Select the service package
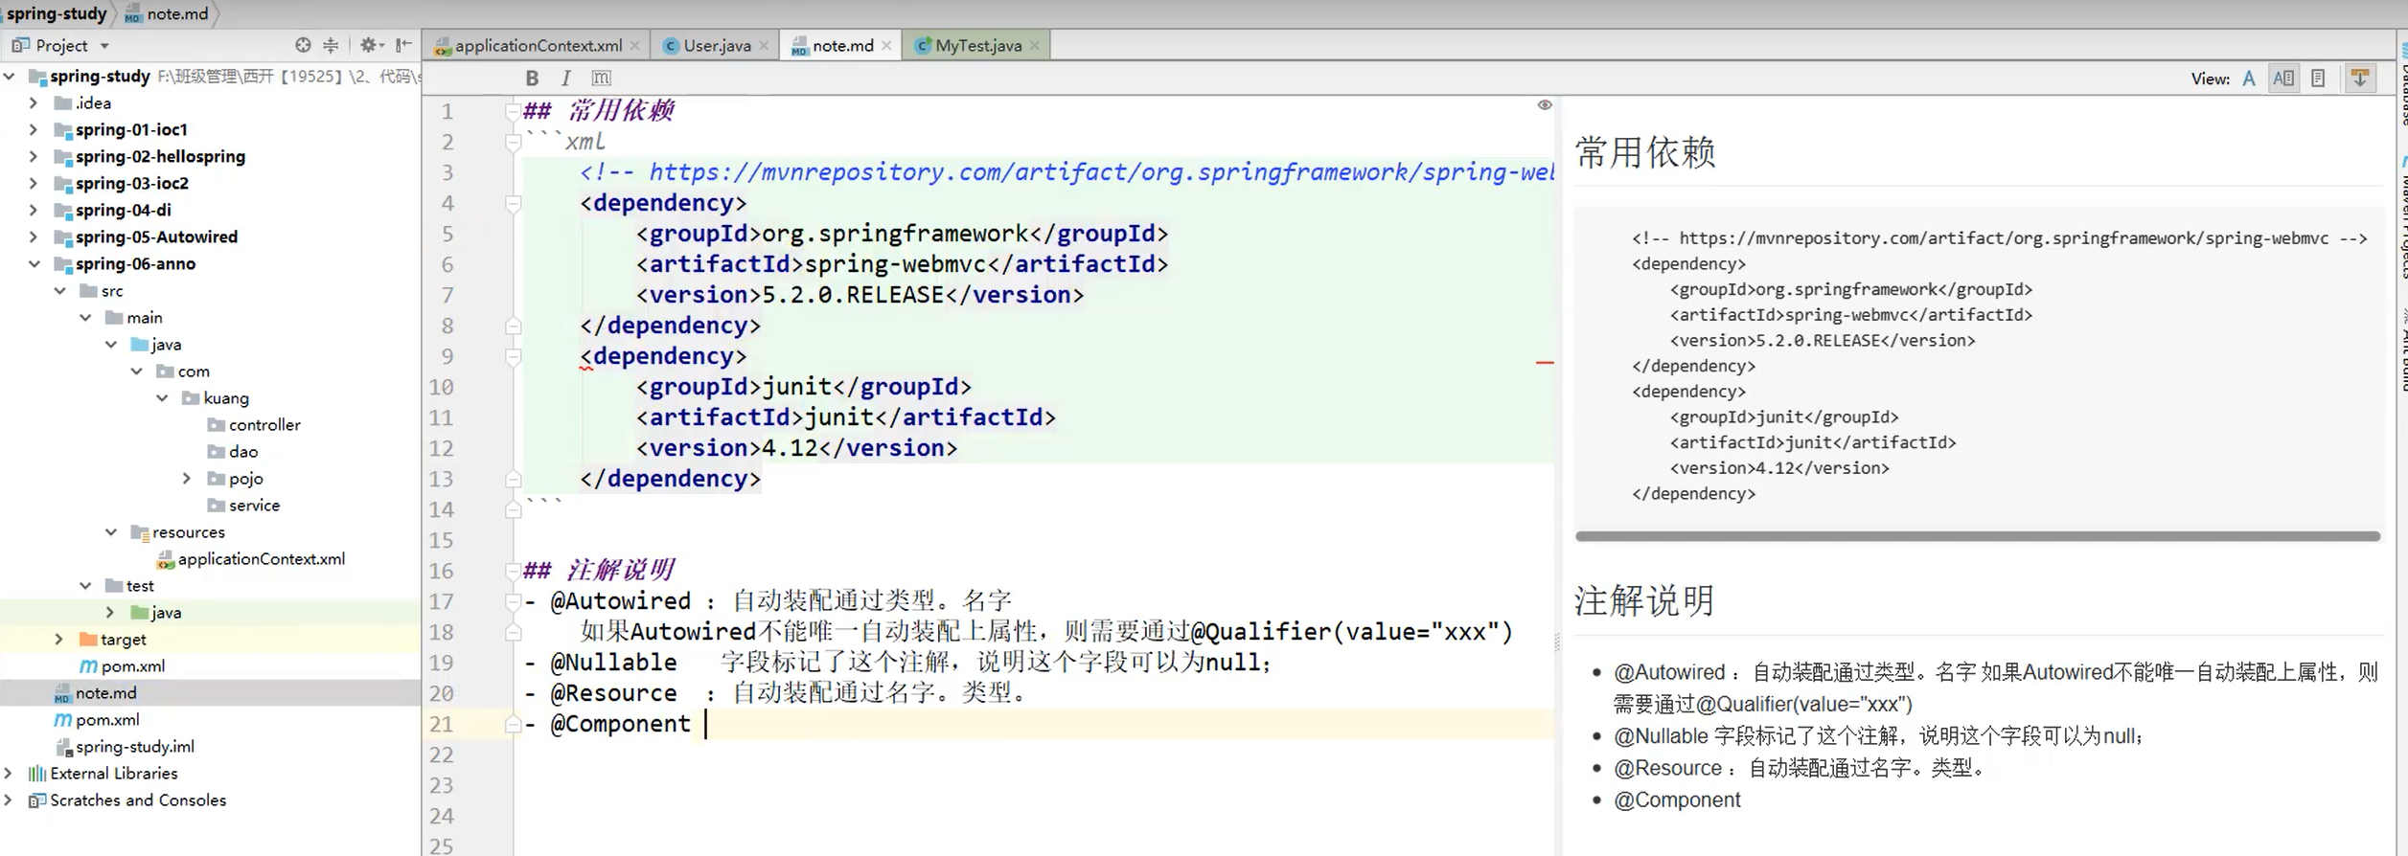This screenshot has width=2408, height=856. (x=244, y=505)
